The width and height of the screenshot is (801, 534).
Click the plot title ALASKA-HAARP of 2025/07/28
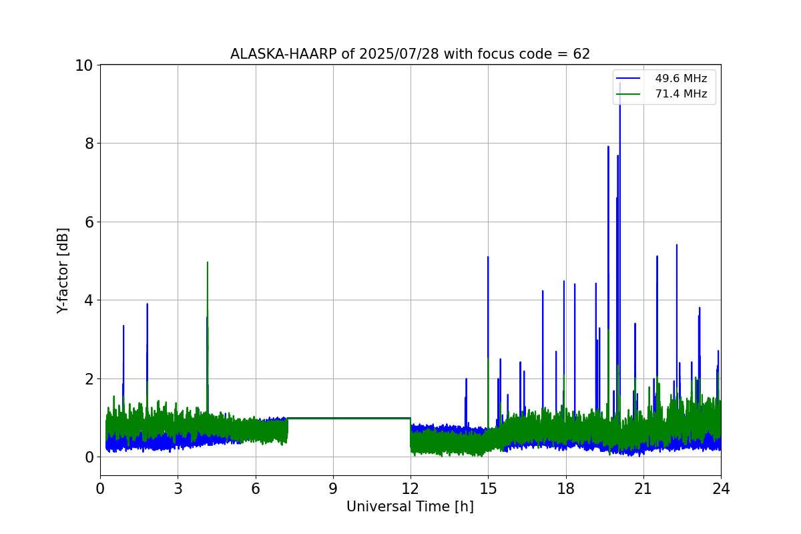coord(410,54)
